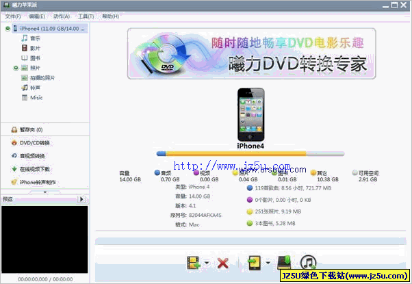Screen dimensions: 412x284
Task: Click the orange 其它 legend dot
Action: tap(313, 172)
